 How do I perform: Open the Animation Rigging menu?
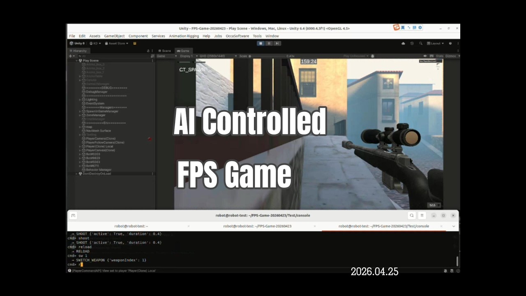(184, 36)
